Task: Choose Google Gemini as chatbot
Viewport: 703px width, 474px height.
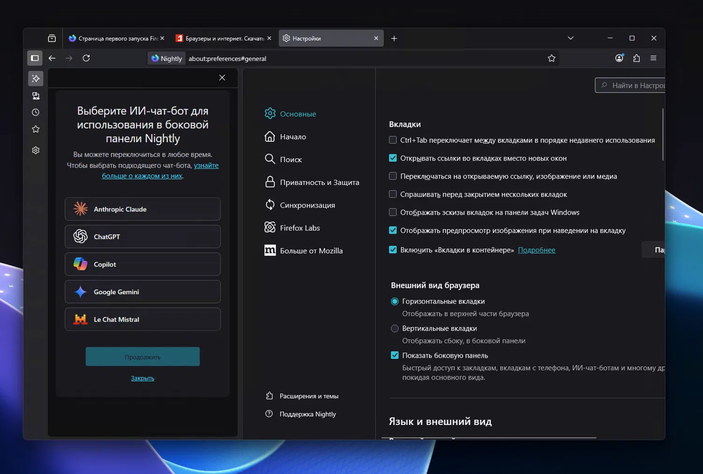Action: click(x=142, y=292)
